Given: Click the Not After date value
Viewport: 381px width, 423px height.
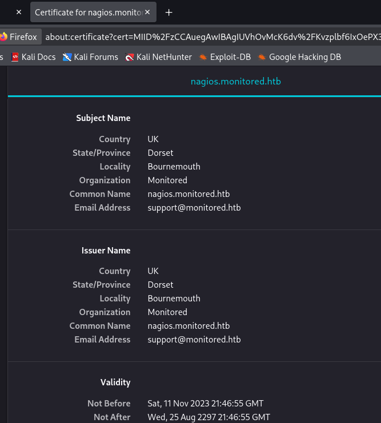Looking at the screenshot, I should point(208,417).
